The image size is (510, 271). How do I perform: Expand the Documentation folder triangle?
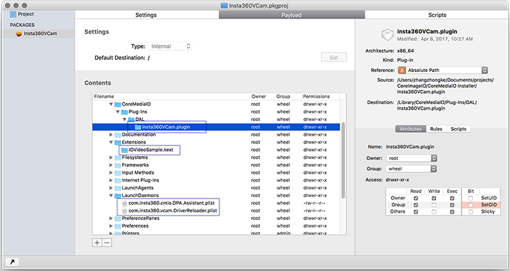point(111,135)
